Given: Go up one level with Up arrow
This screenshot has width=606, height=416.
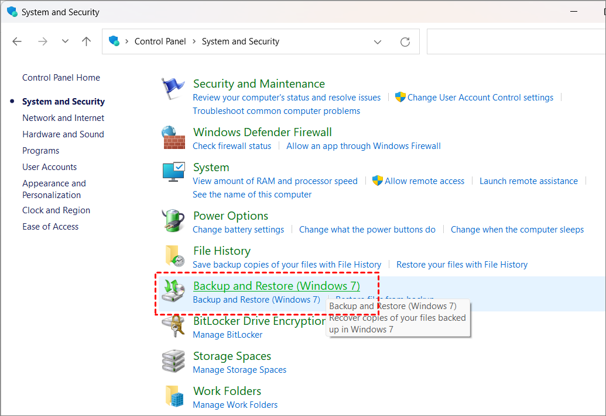Looking at the screenshot, I should pos(87,41).
